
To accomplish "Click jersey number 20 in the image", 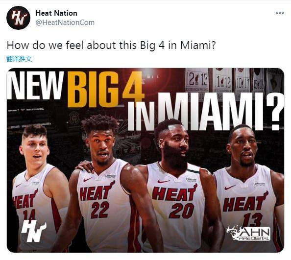I will tap(181, 211).
